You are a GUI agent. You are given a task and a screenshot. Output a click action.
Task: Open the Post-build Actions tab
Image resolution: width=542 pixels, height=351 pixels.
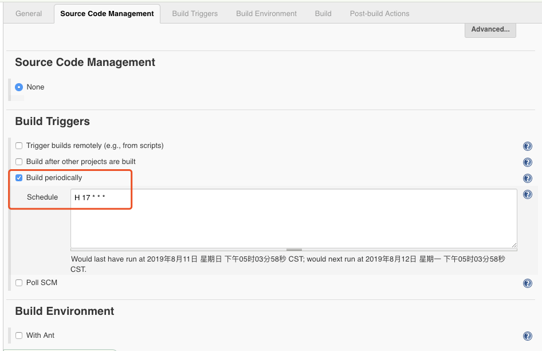(379, 14)
